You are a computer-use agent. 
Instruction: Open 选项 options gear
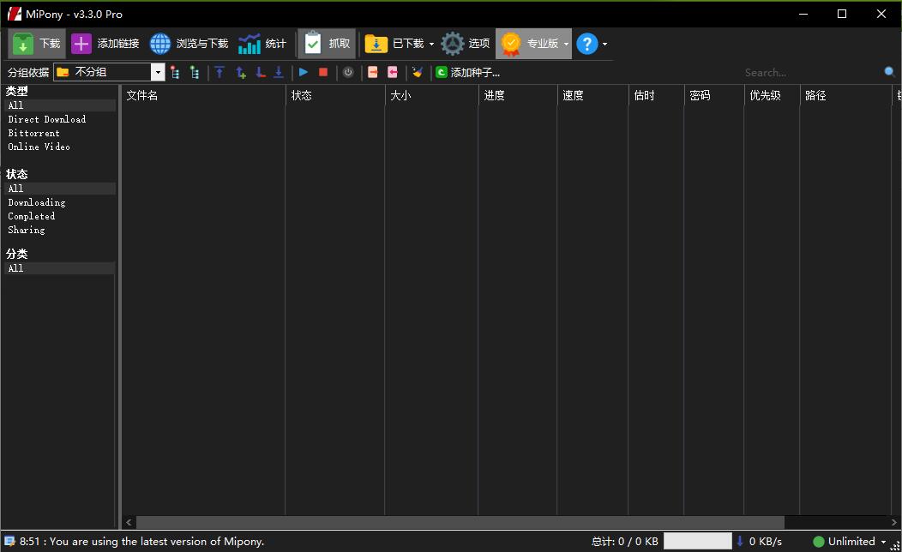pyautogui.click(x=466, y=44)
